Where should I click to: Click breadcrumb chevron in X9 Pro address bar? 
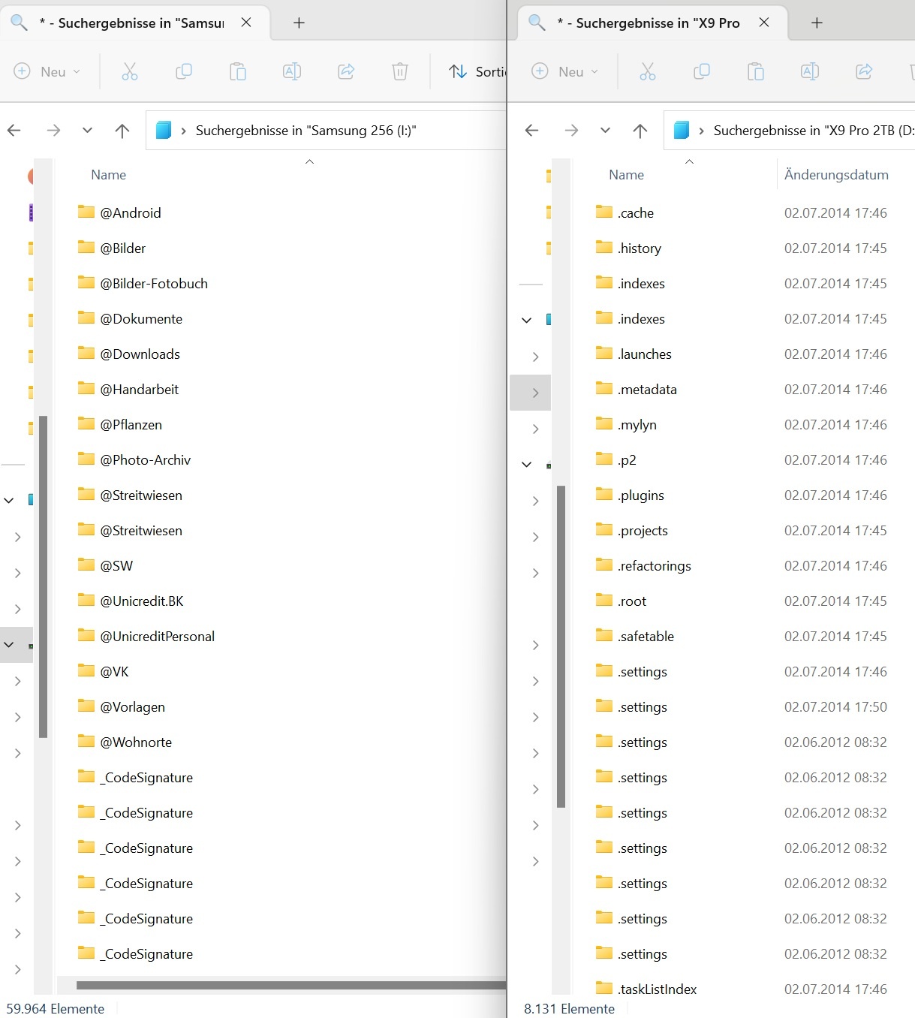click(701, 131)
